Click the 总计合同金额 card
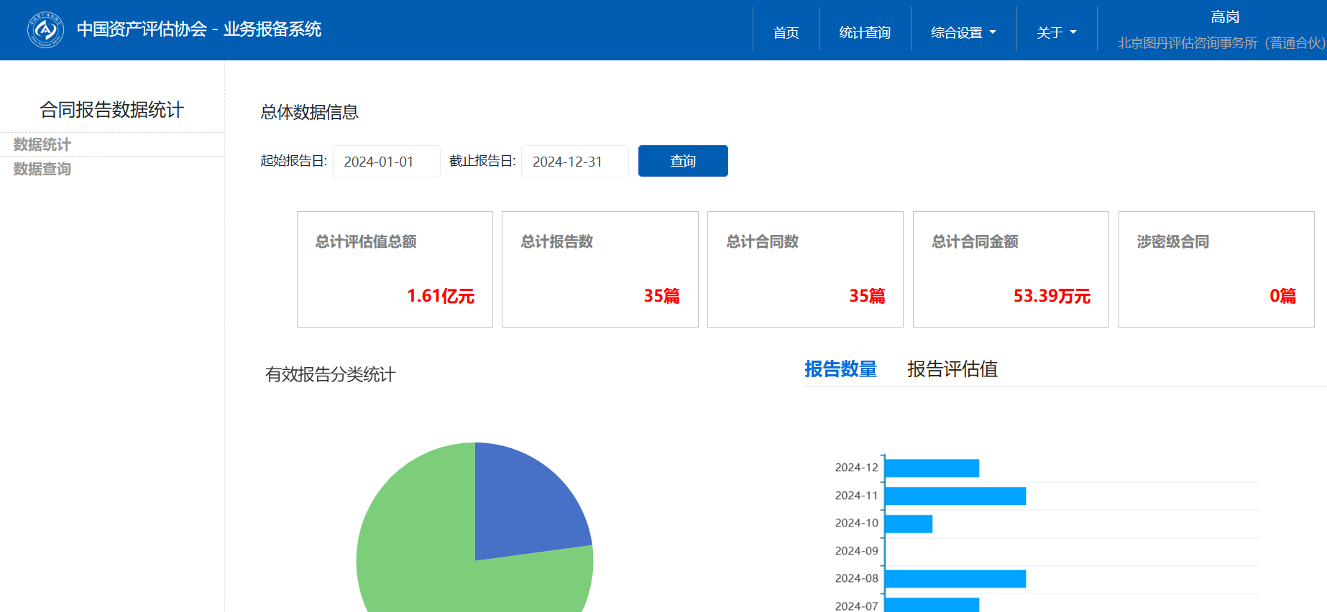Viewport: 1327px width, 612px height. coord(1010,269)
